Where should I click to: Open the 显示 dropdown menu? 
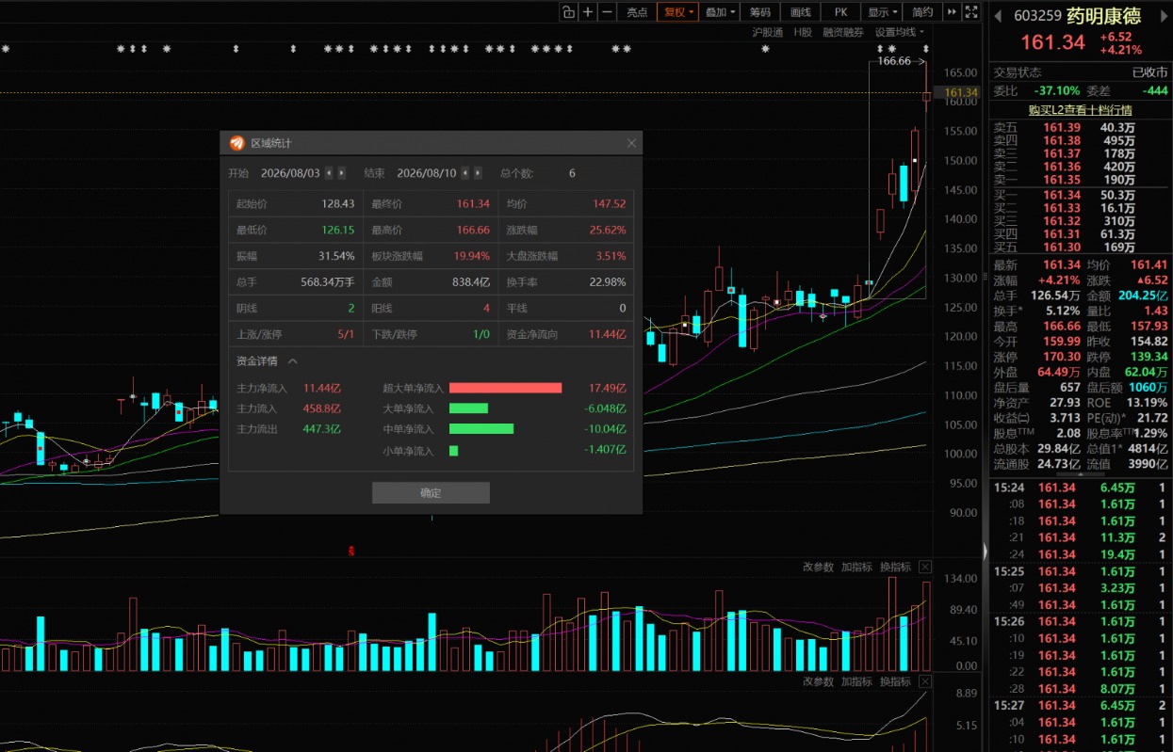pos(882,11)
